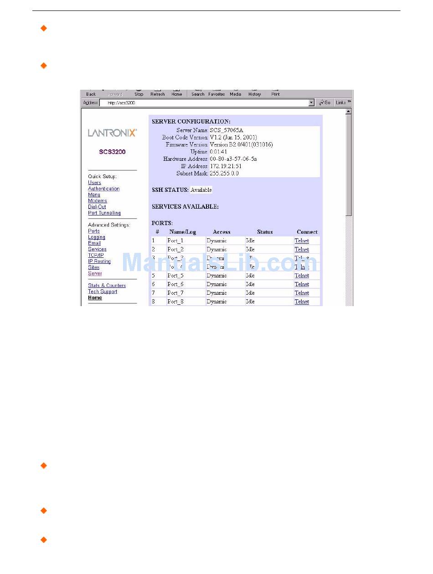Click the vertical scrollbar thumb
The height and width of the screenshot is (574, 433).
349,165
